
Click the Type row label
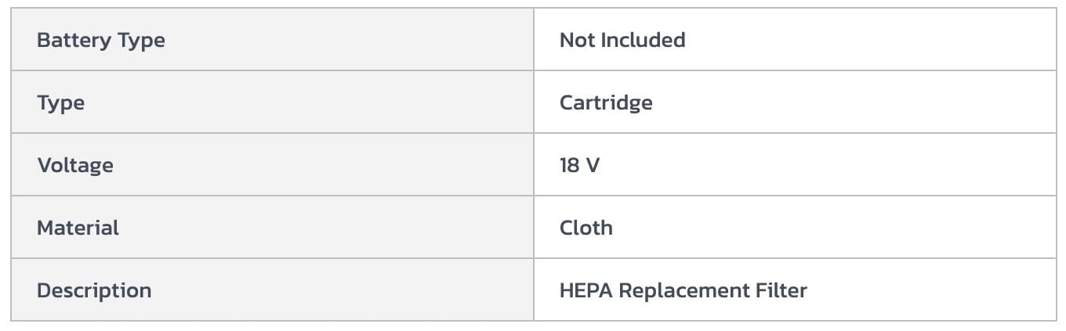(x=60, y=103)
